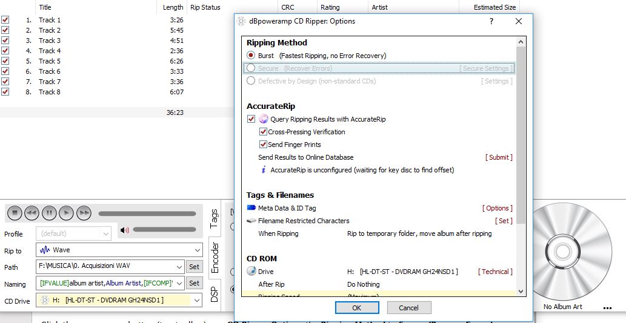Uncheck the Track 3 checkbox

(x=5, y=41)
